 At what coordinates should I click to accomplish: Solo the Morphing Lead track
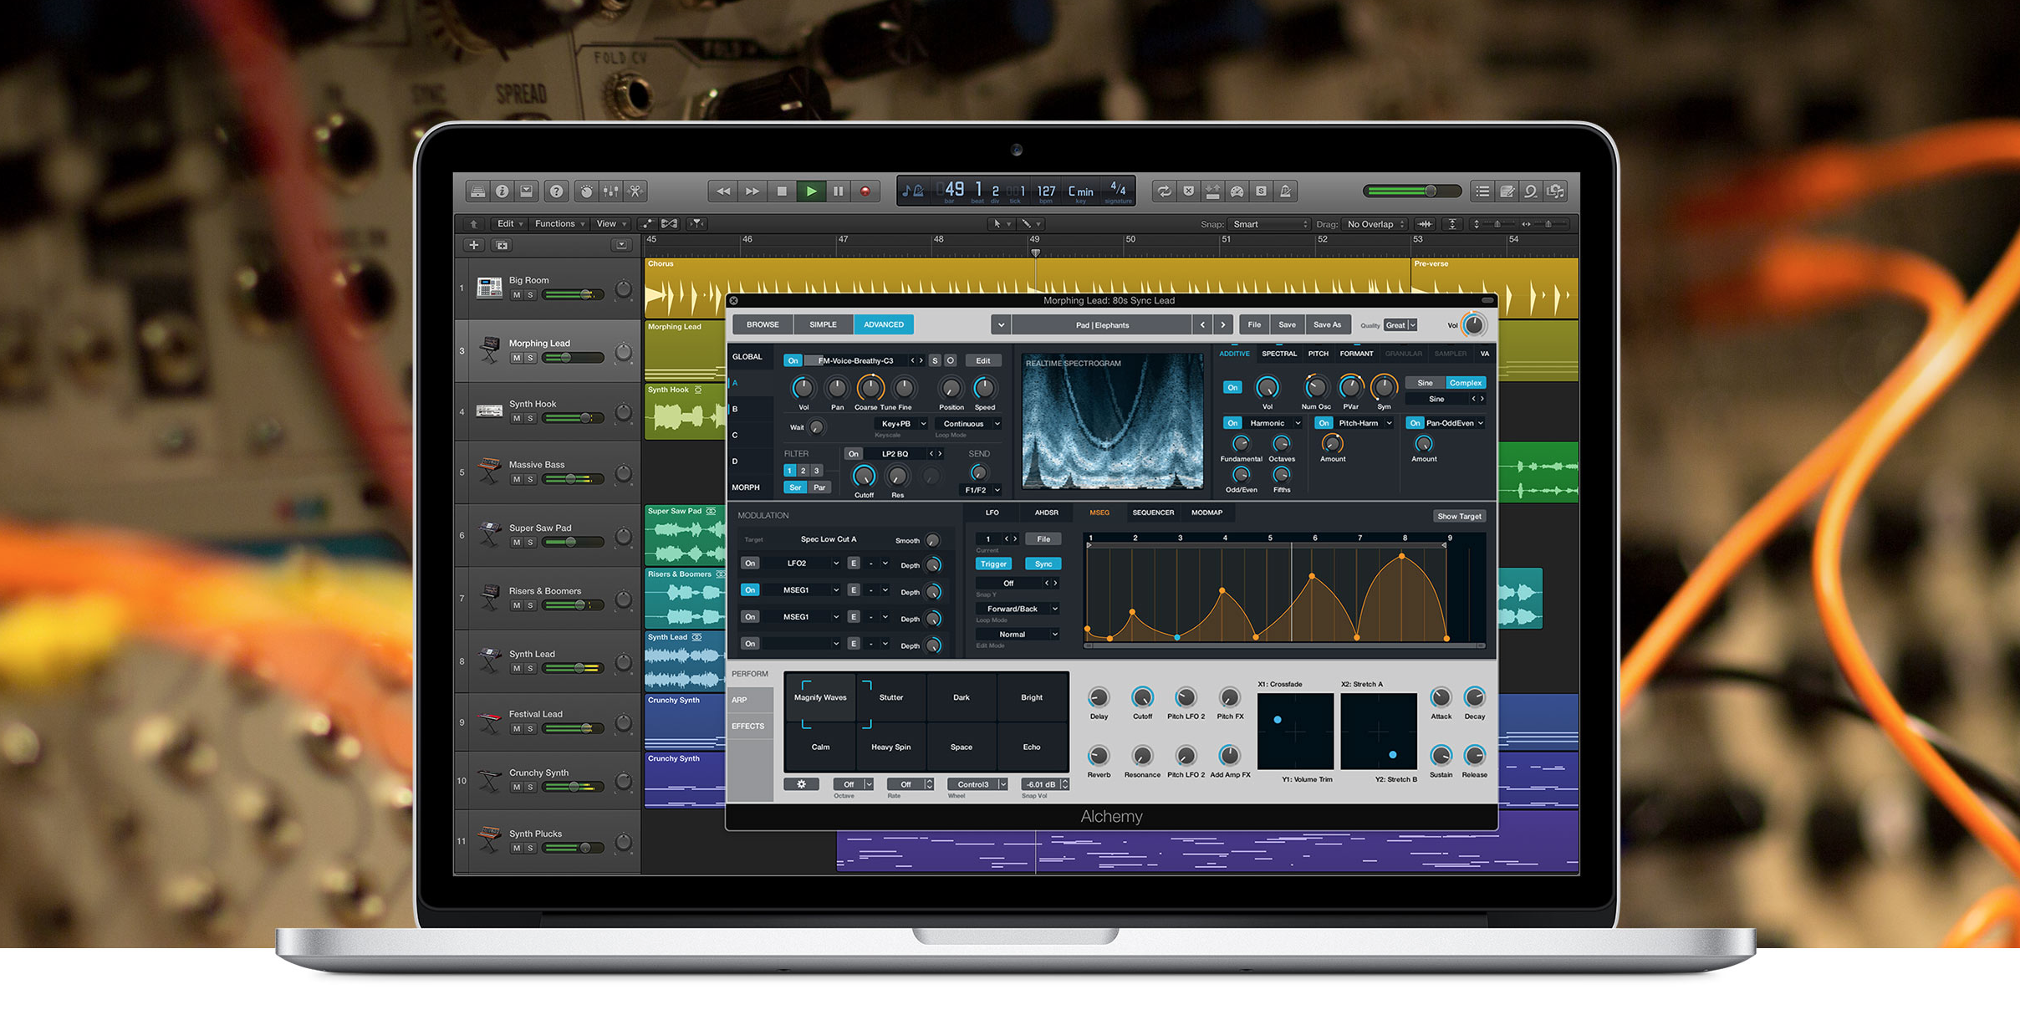[x=530, y=358]
